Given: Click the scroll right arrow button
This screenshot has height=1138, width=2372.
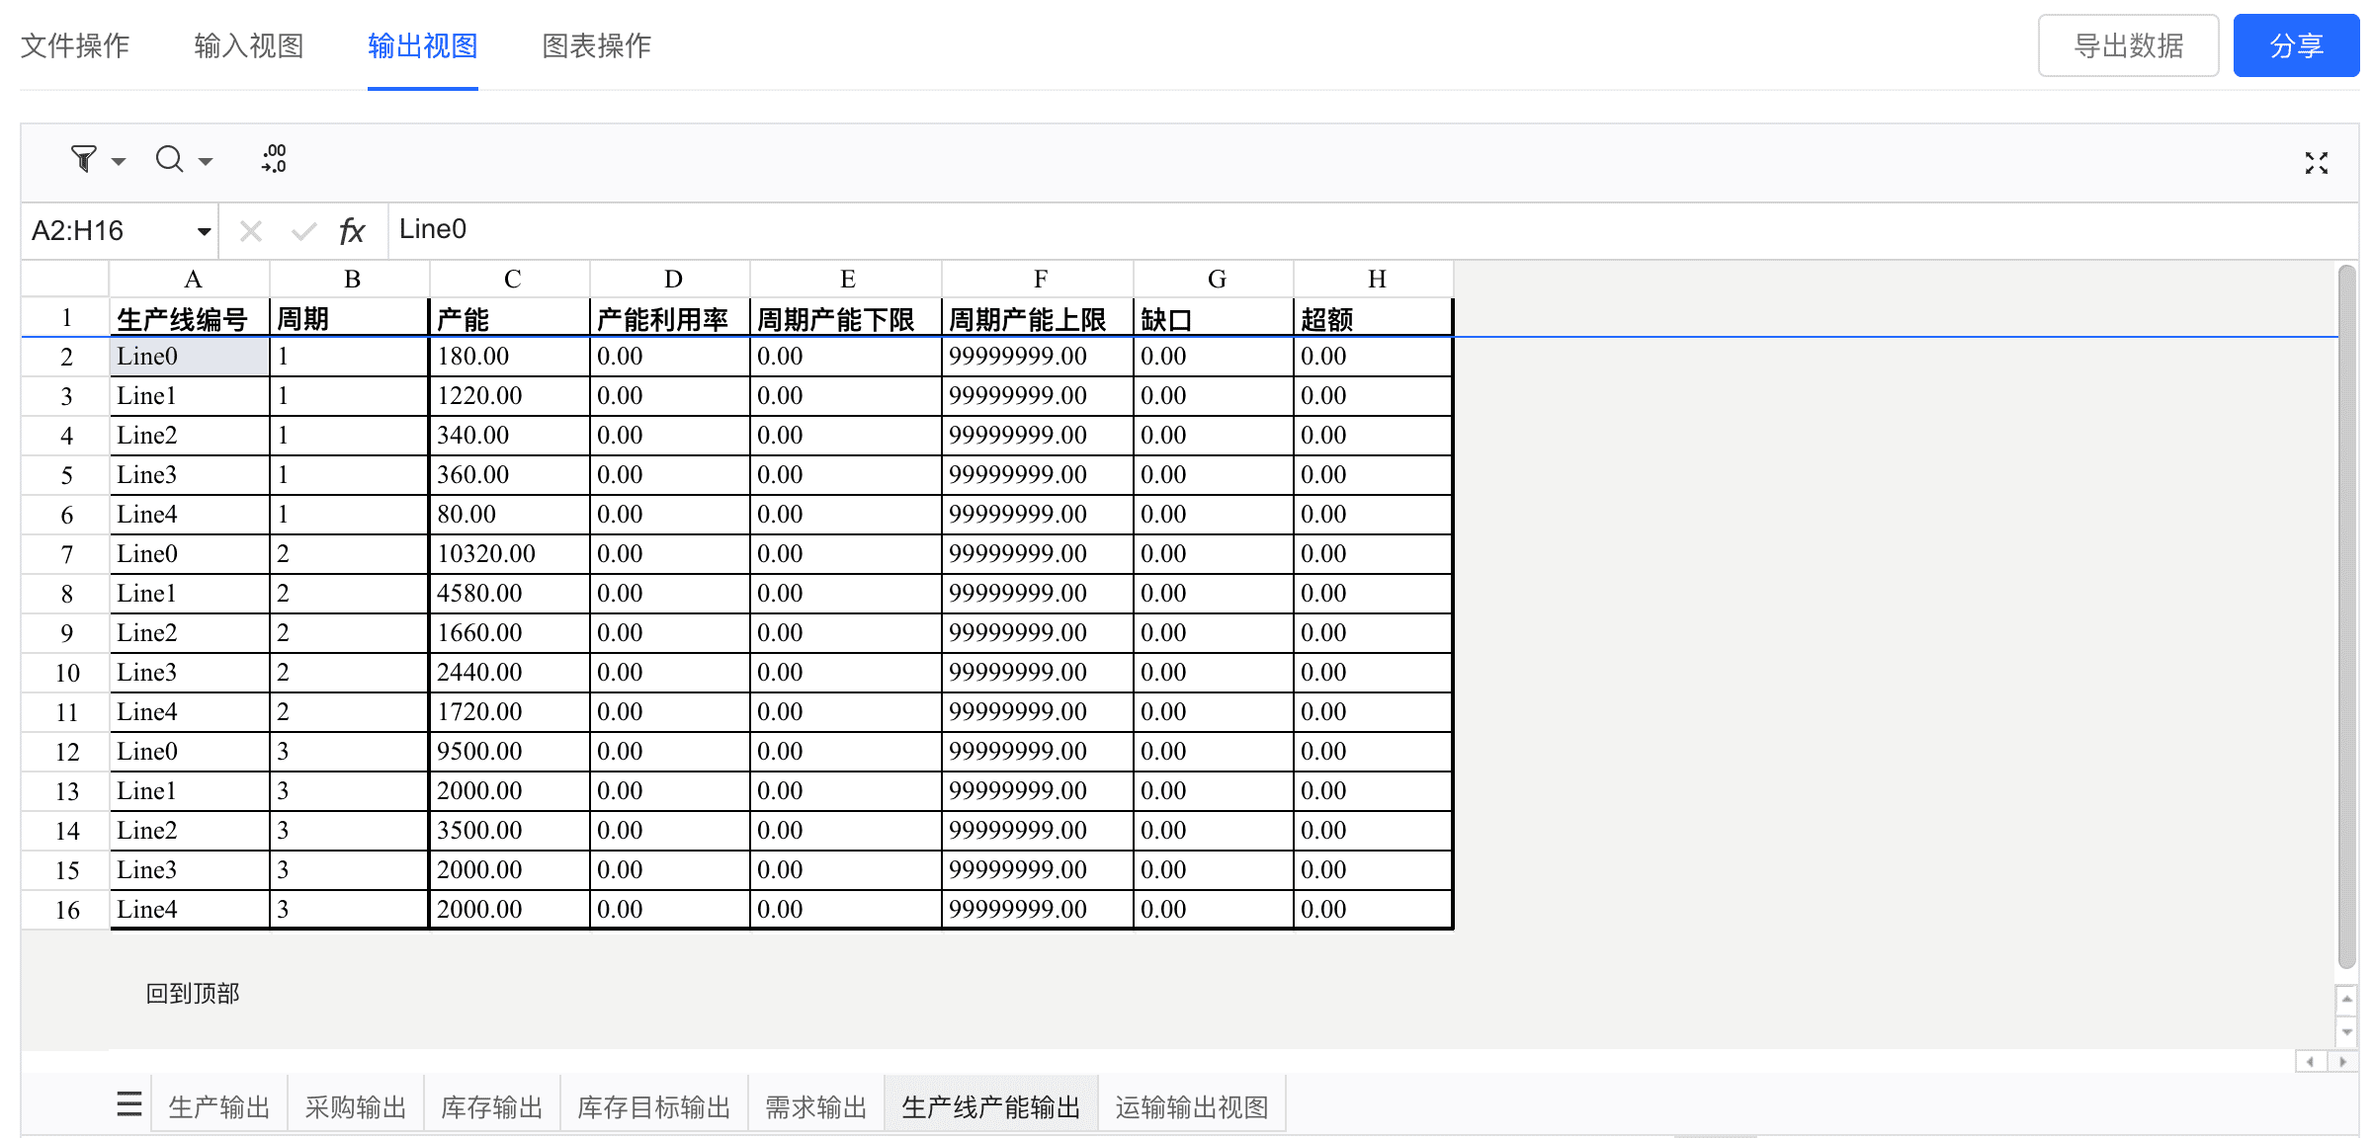Looking at the screenshot, I should (x=2342, y=1062).
